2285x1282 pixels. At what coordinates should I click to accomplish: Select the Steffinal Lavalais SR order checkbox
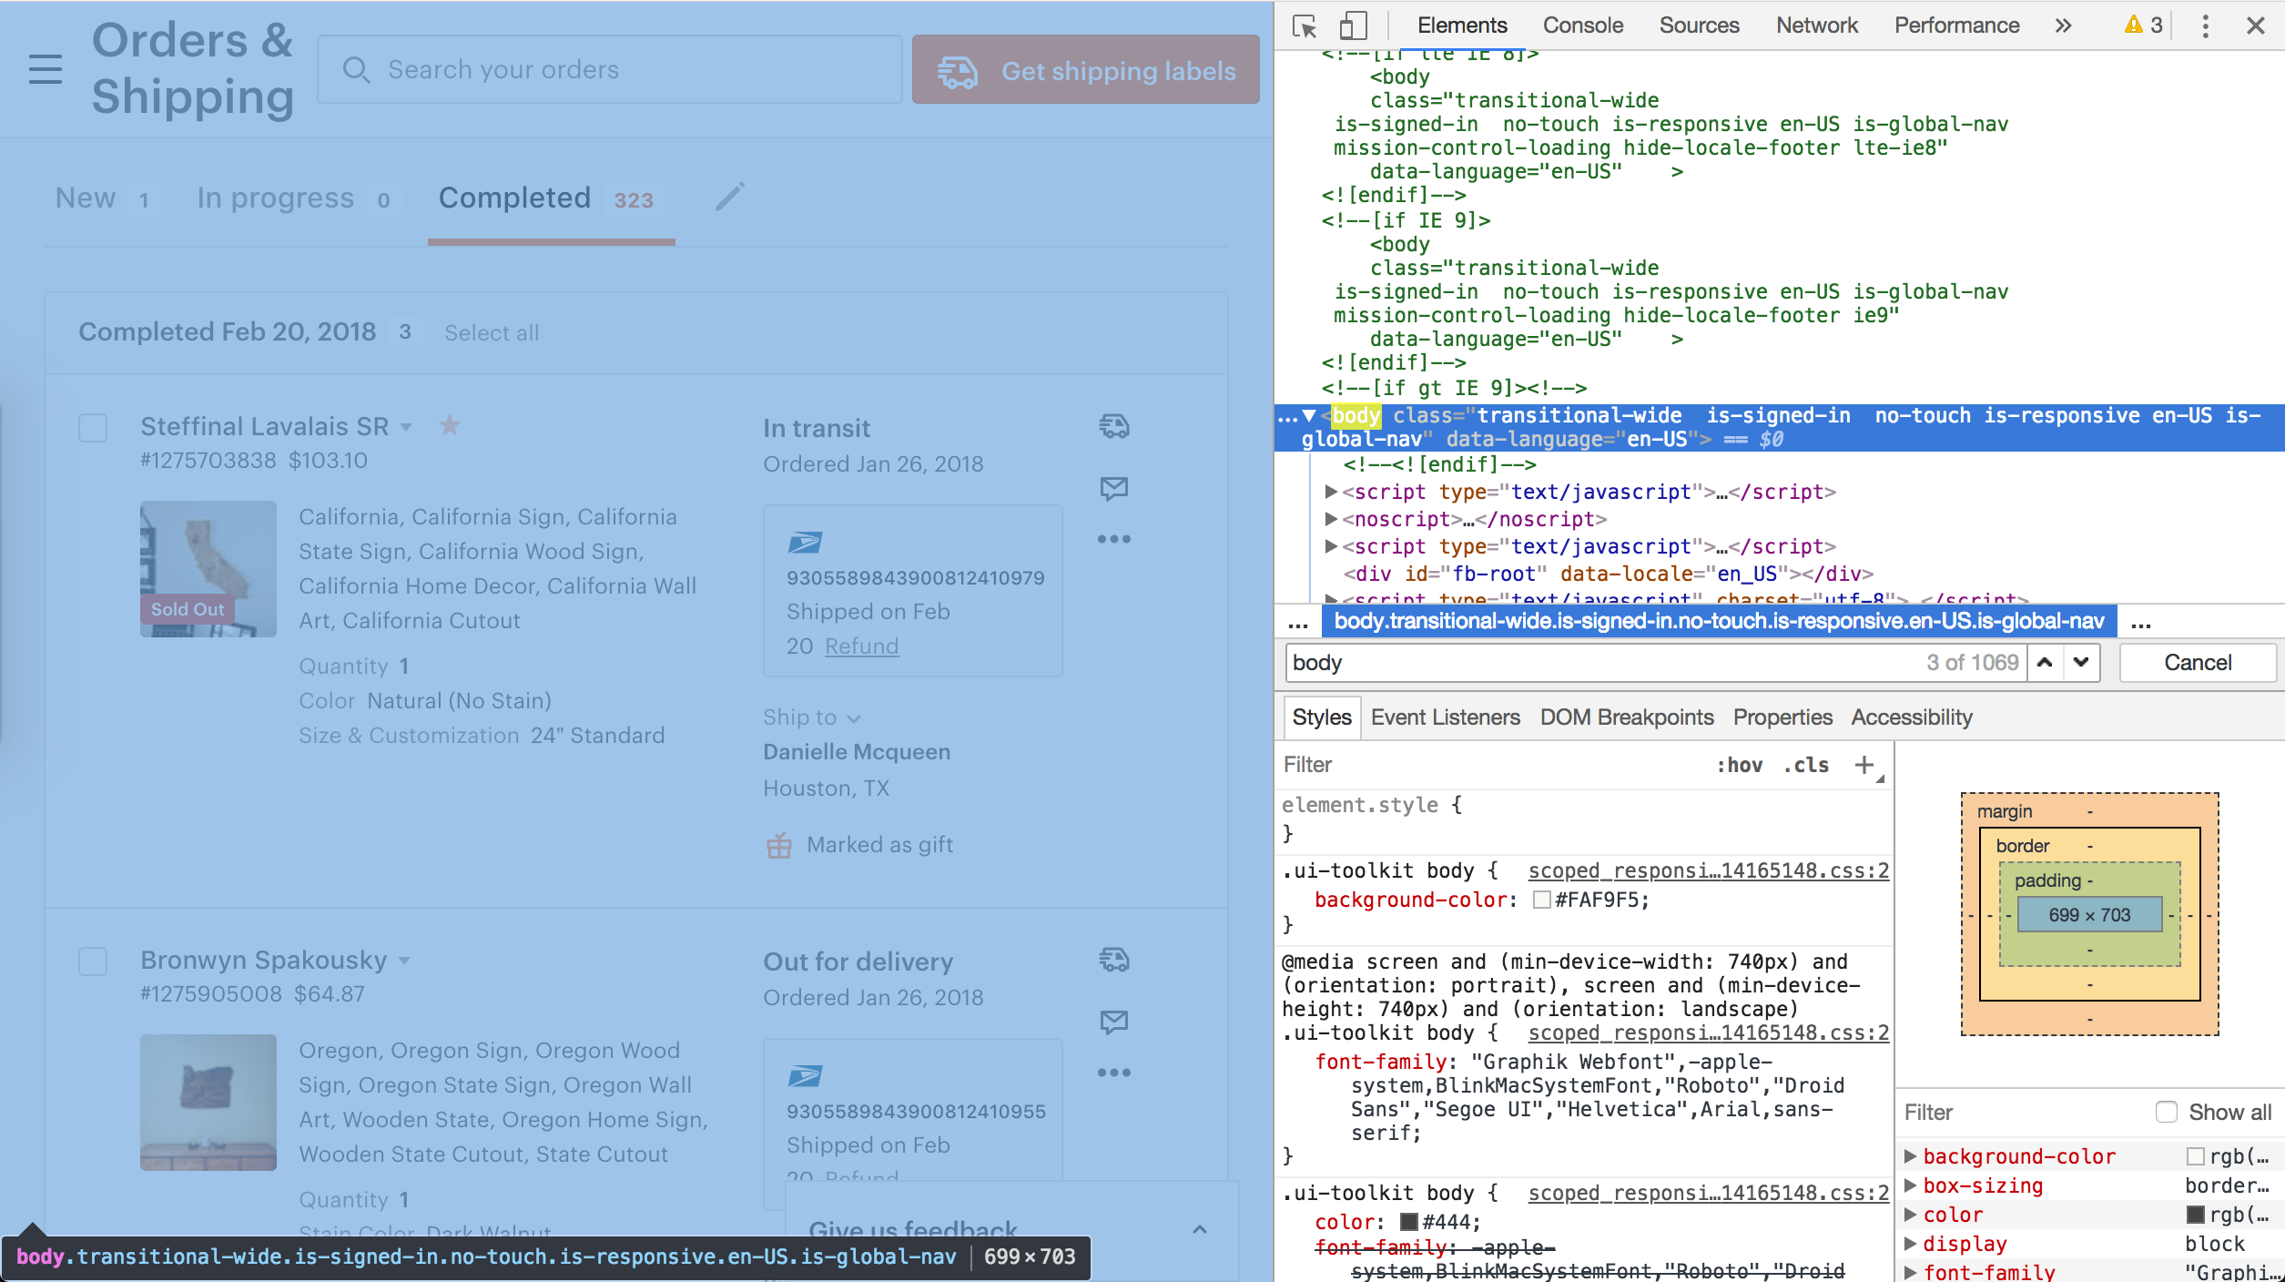pos(93,428)
